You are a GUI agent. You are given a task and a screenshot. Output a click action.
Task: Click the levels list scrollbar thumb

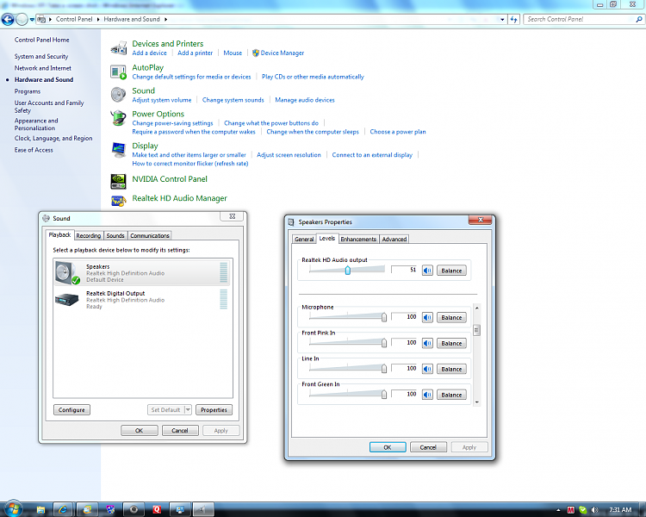tap(476, 331)
